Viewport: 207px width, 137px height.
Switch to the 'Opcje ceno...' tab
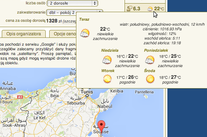63,34
